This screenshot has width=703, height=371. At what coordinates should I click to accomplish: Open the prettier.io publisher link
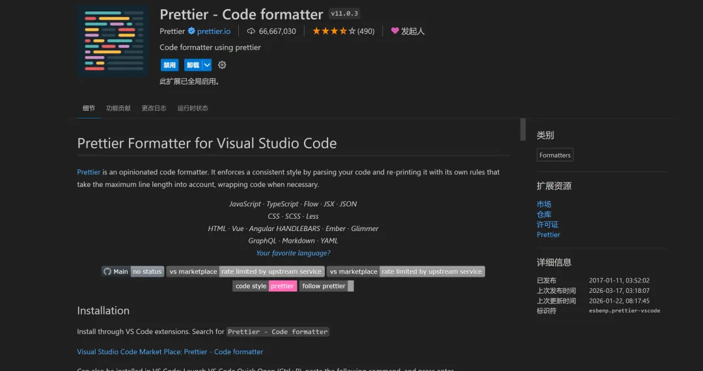(214, 31)
